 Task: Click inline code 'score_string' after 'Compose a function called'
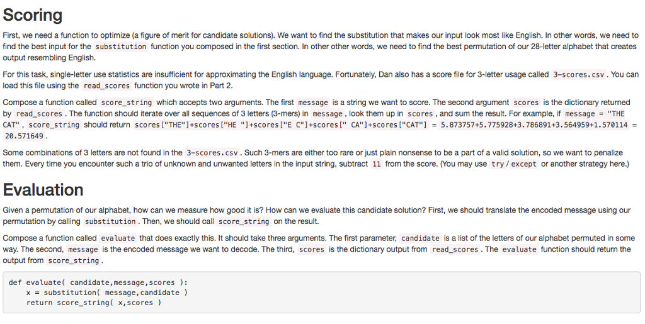[x=126, y=103]
